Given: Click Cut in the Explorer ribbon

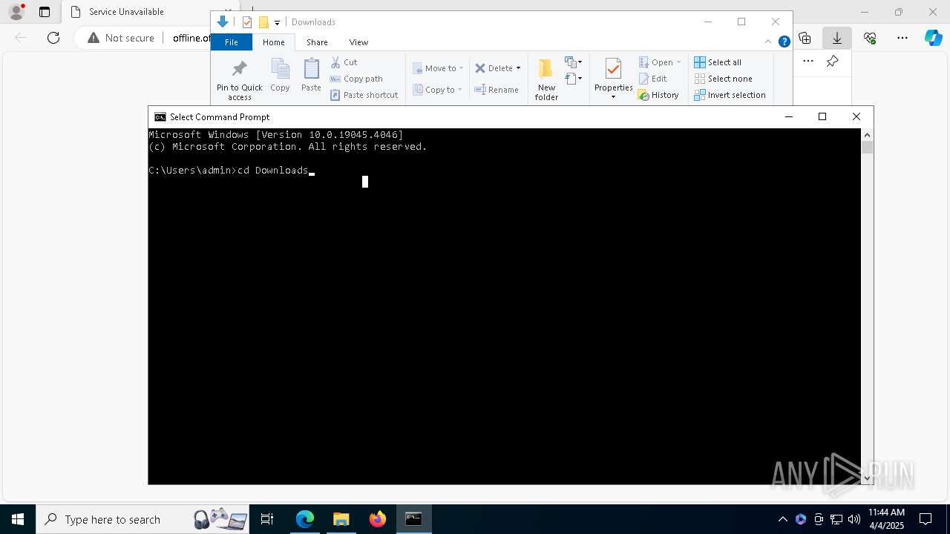Looking at the screenshot, I should coord(344,62).
